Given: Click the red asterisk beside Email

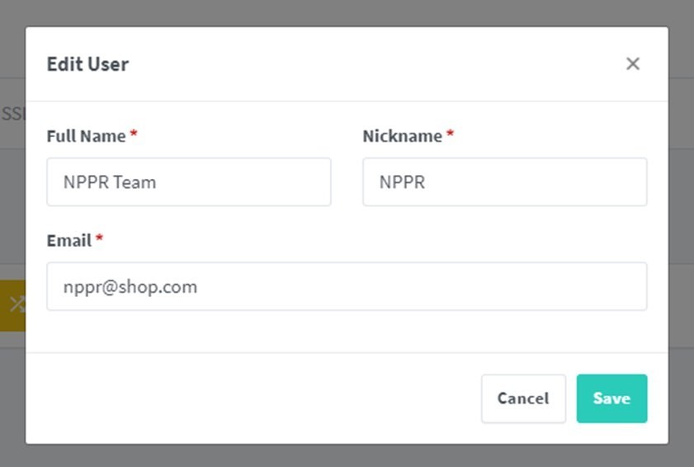Looking at the screenshot, I should pos(99,238).
